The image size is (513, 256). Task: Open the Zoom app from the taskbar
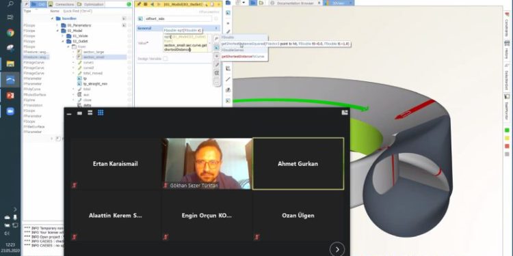click(10, 111)
